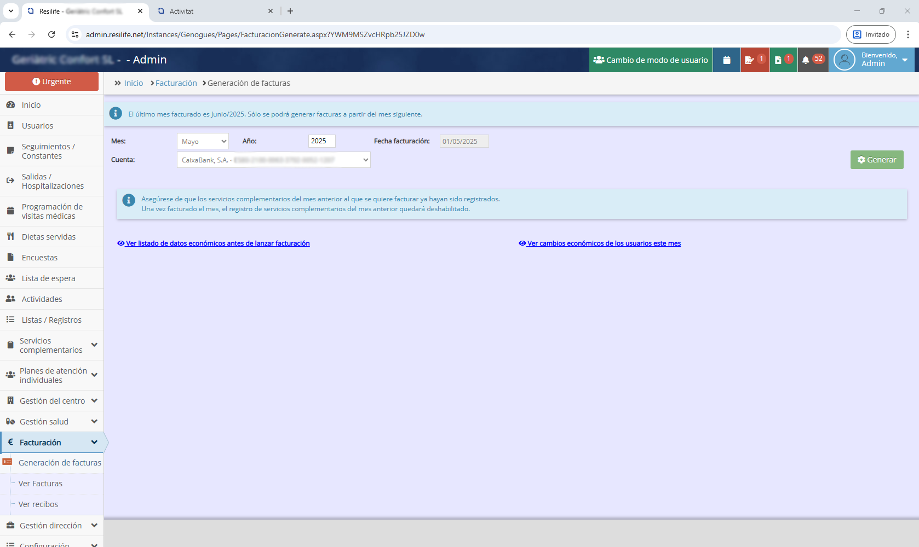
Task: Click the browser address bar URL
Action: pyautogui.click(x=255, y=34)
